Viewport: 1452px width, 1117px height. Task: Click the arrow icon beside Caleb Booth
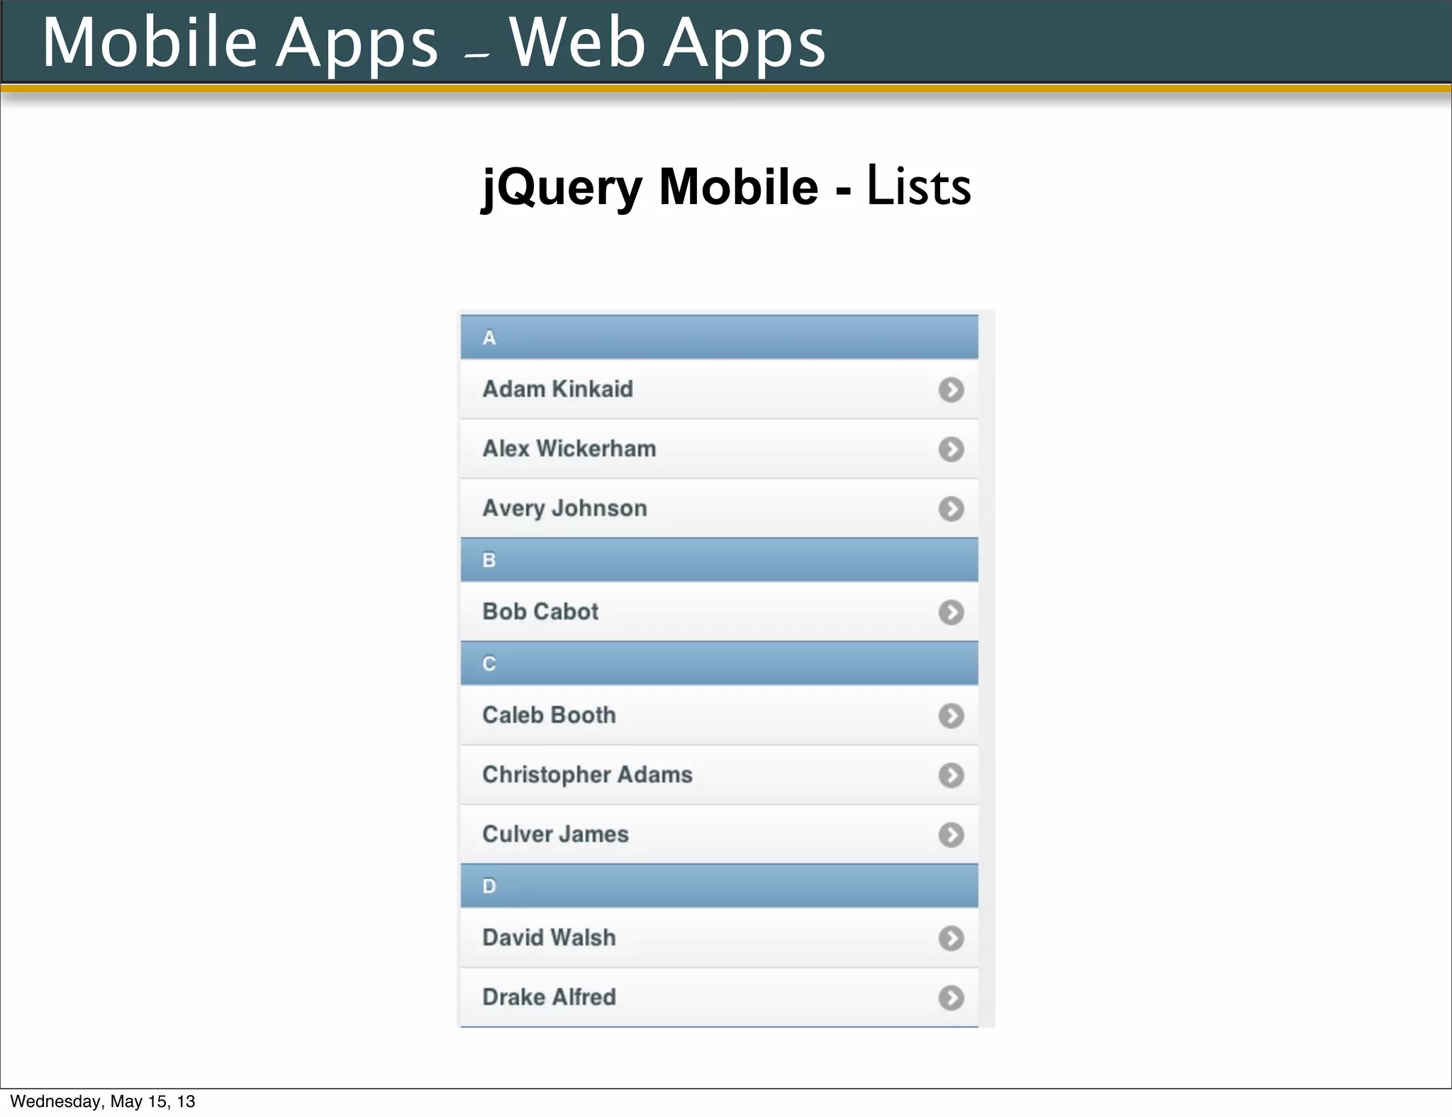pos(951,715)
